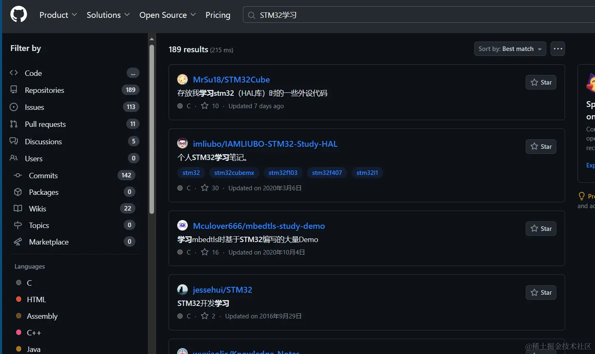The width and height of the screenshot is (595, 354).
Task: Click the Wikis open-book icon
Action: tap(18, 208)
